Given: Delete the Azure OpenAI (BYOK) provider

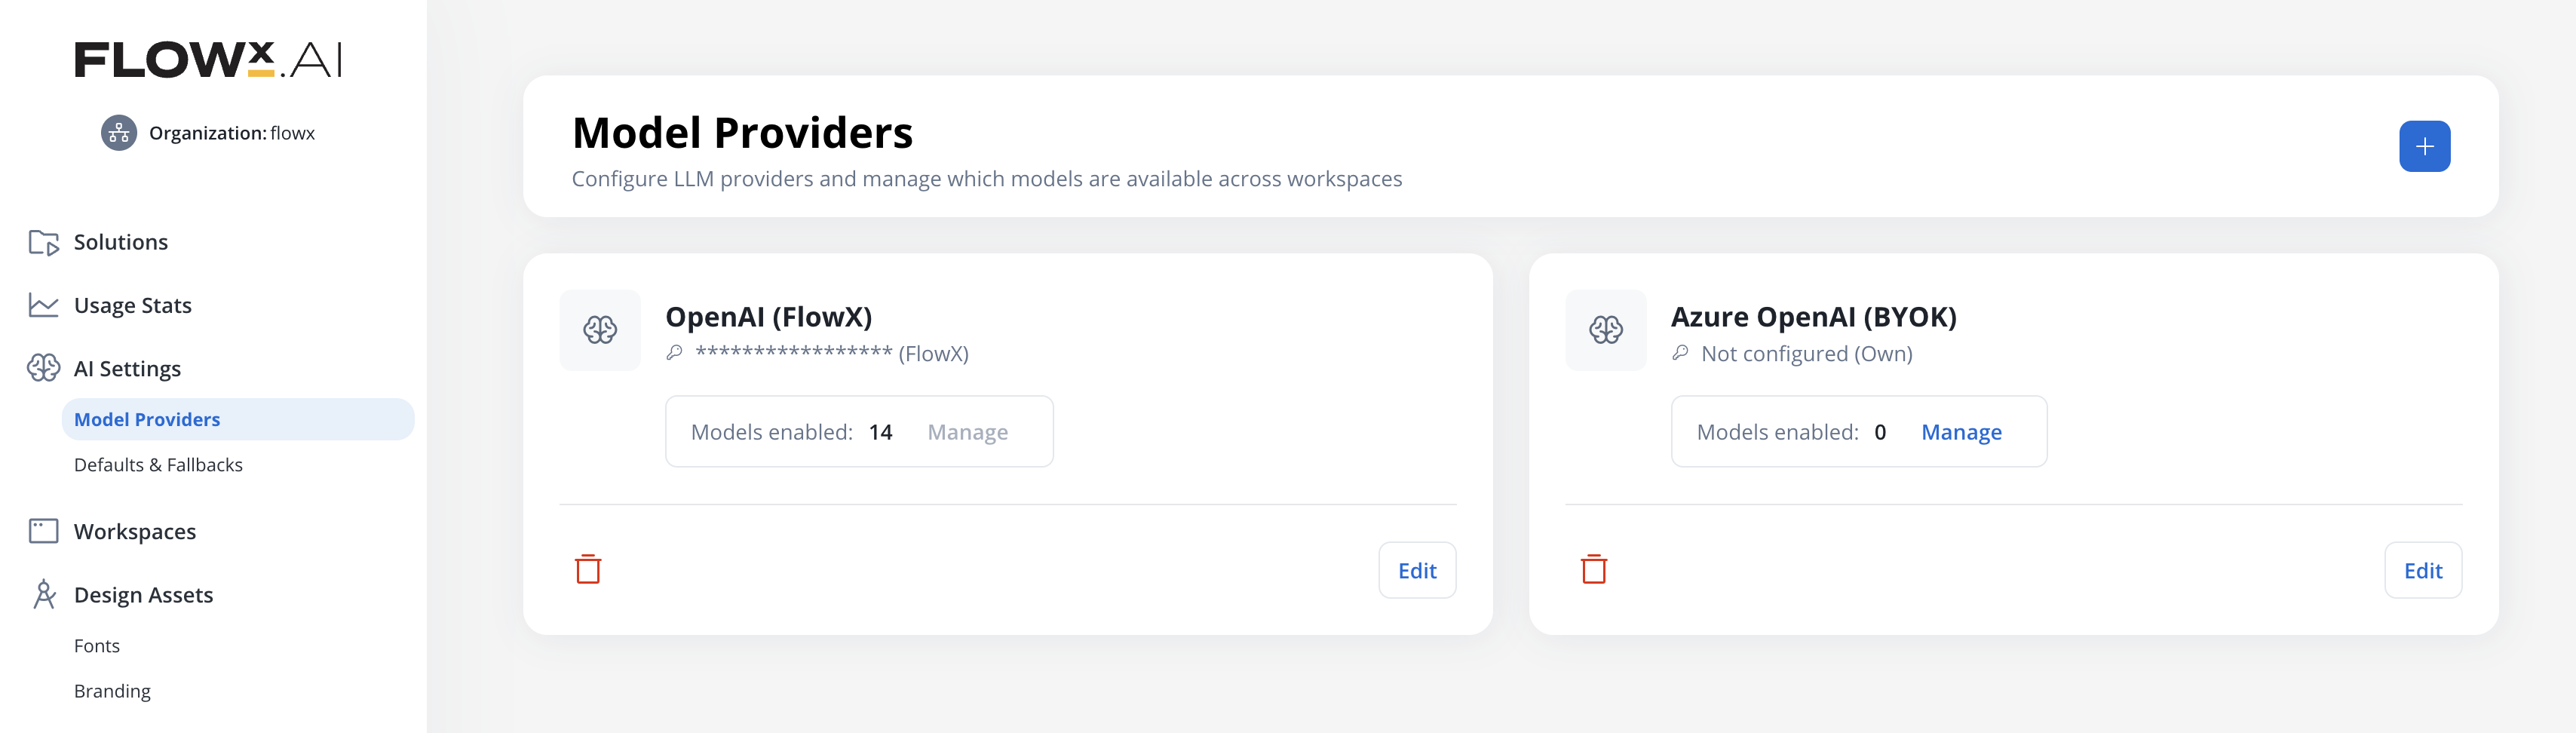Looking at the screenshot, I should pyautogui.click(x=1594, y=569).
